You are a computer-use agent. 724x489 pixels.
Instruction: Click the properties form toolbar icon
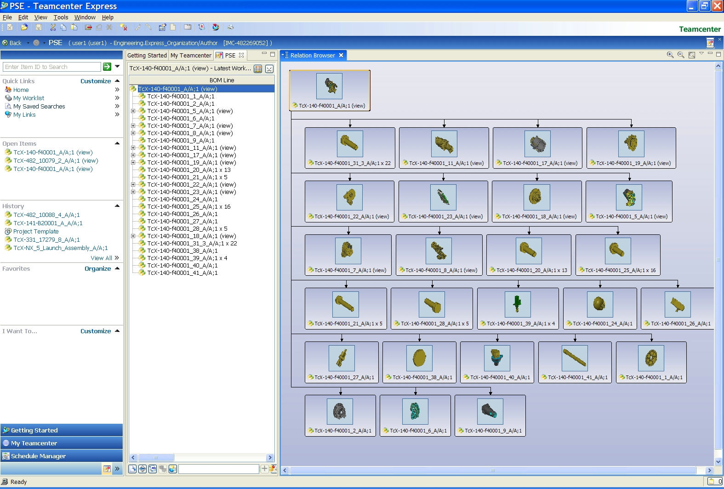click(x=162, y=28)
